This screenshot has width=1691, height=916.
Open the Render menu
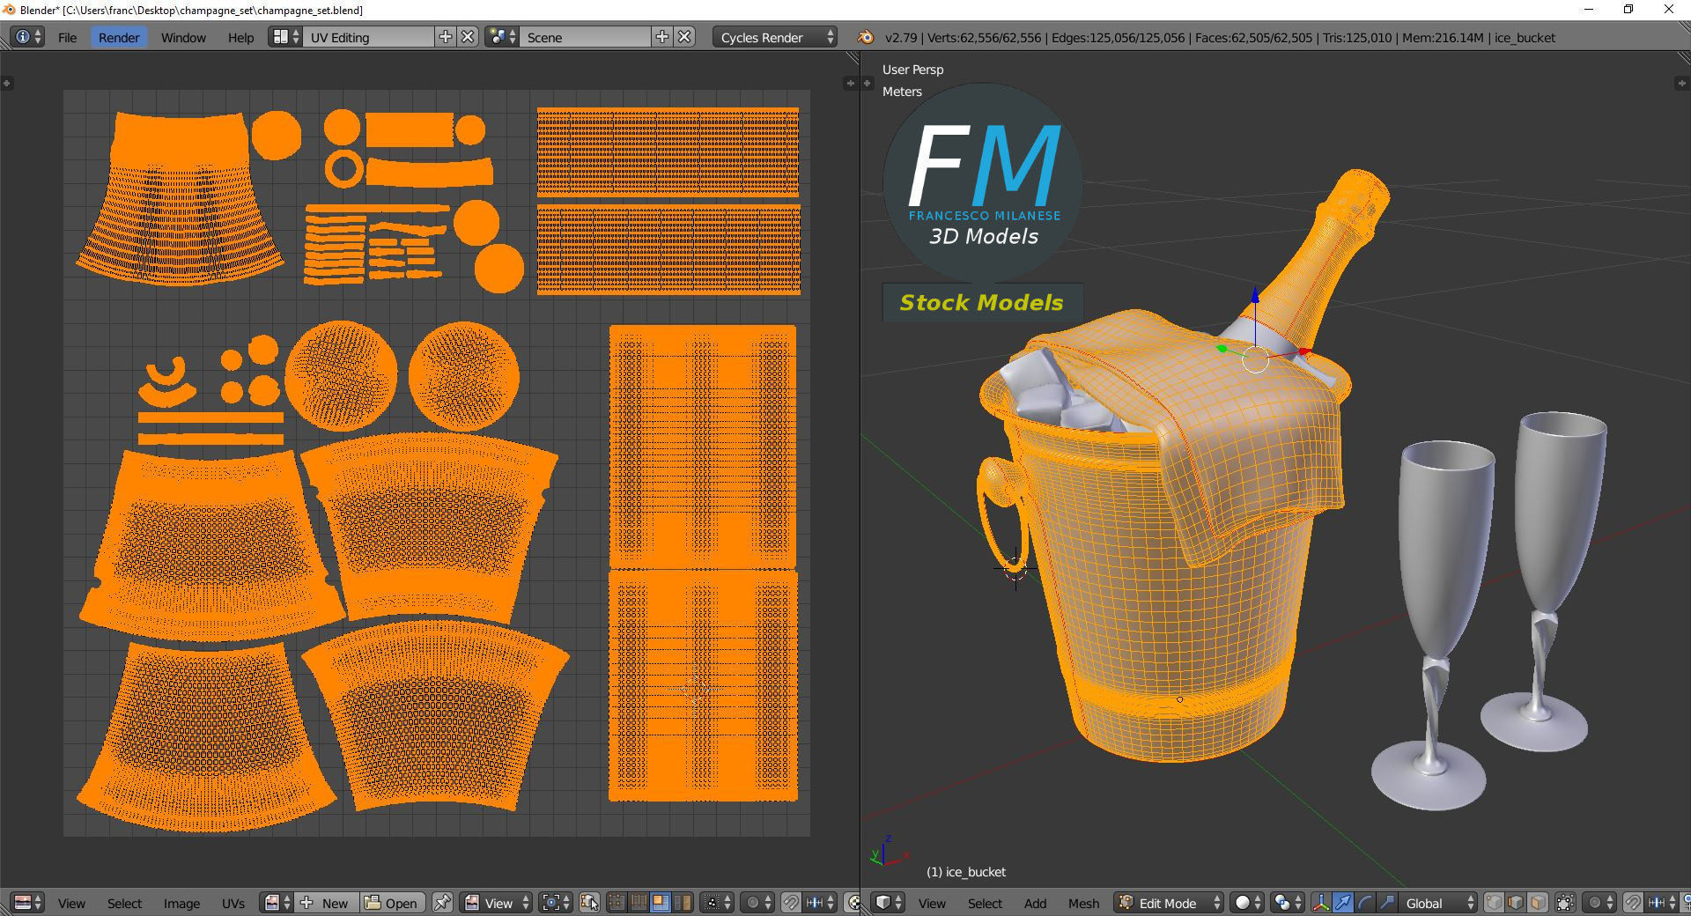point(119,38)
